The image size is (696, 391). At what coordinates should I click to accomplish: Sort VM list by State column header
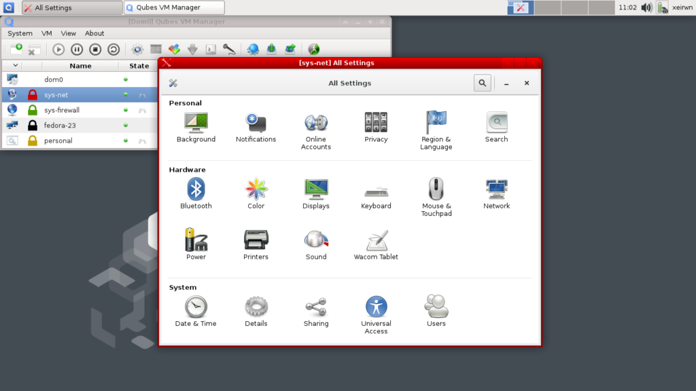pyautogui.click(x=139, y=66)
